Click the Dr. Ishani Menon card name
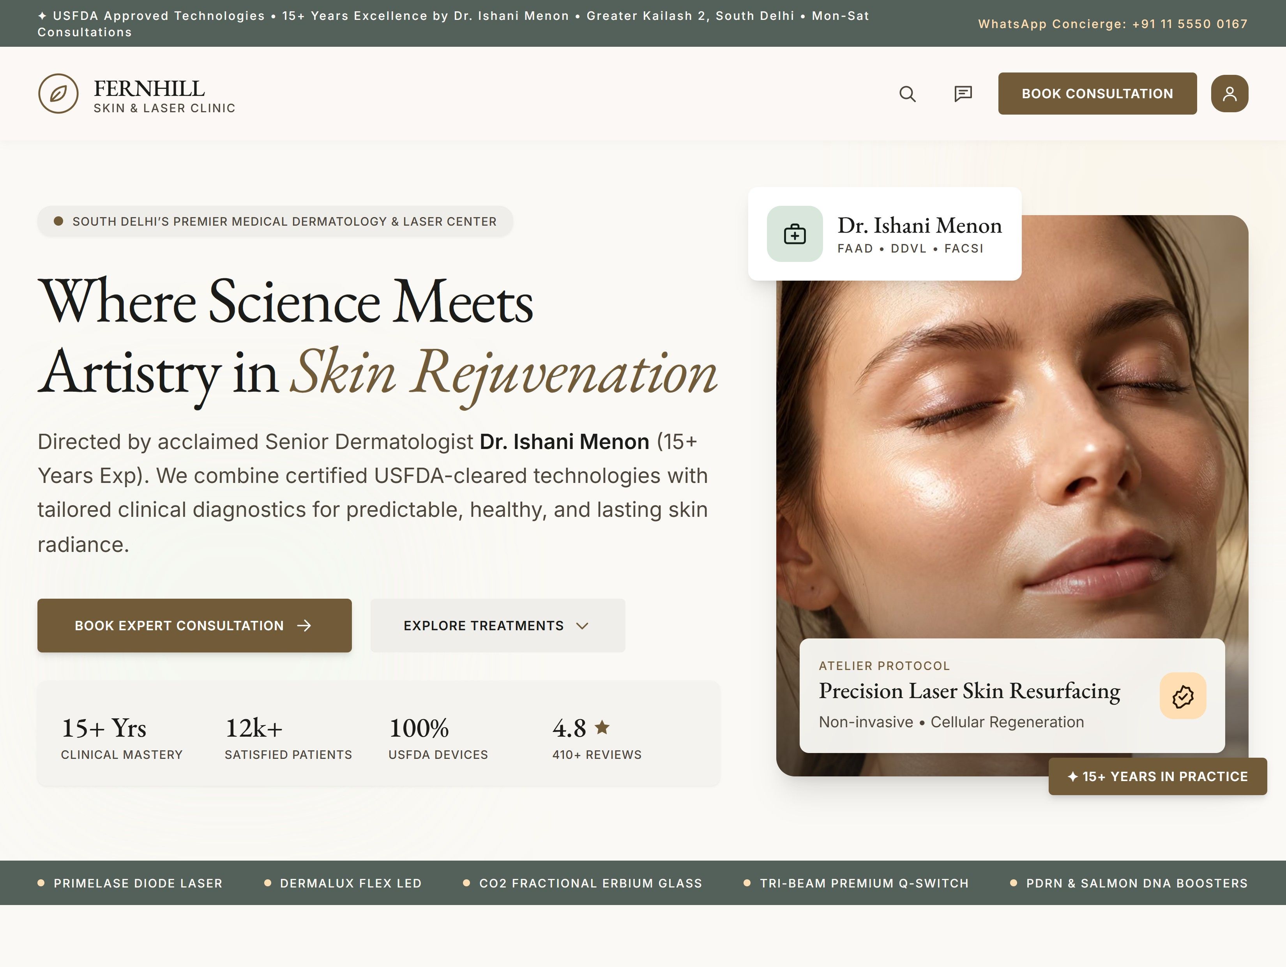The width and height of the screenshot is (1286, 967). click(920, 226)
